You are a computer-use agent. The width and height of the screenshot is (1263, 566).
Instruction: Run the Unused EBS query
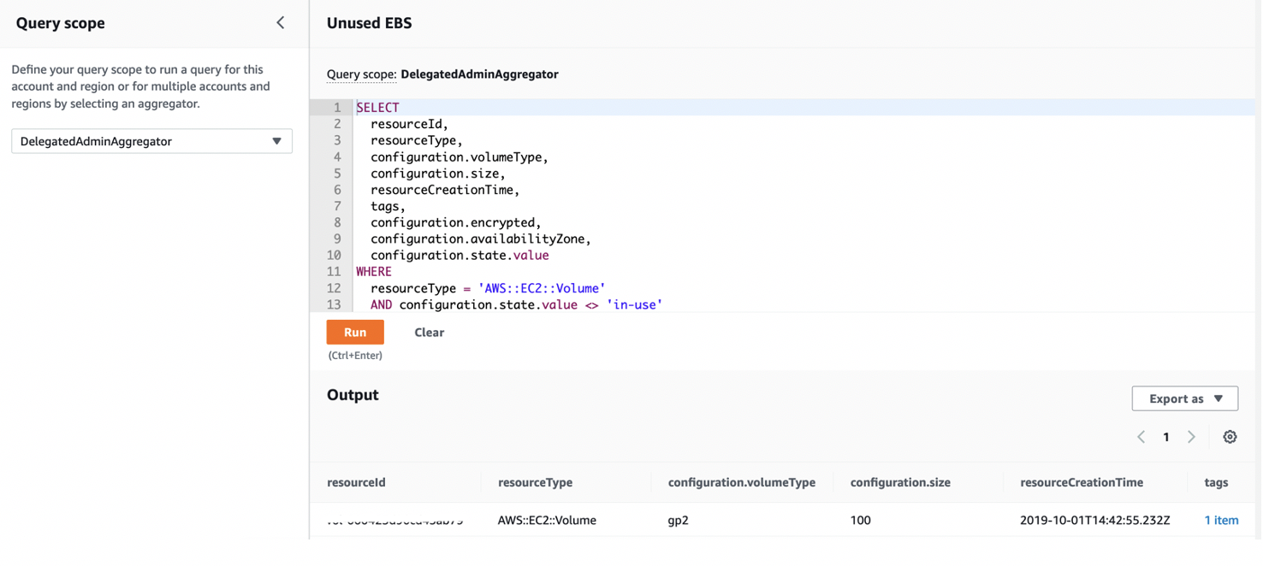click(354, 332)
